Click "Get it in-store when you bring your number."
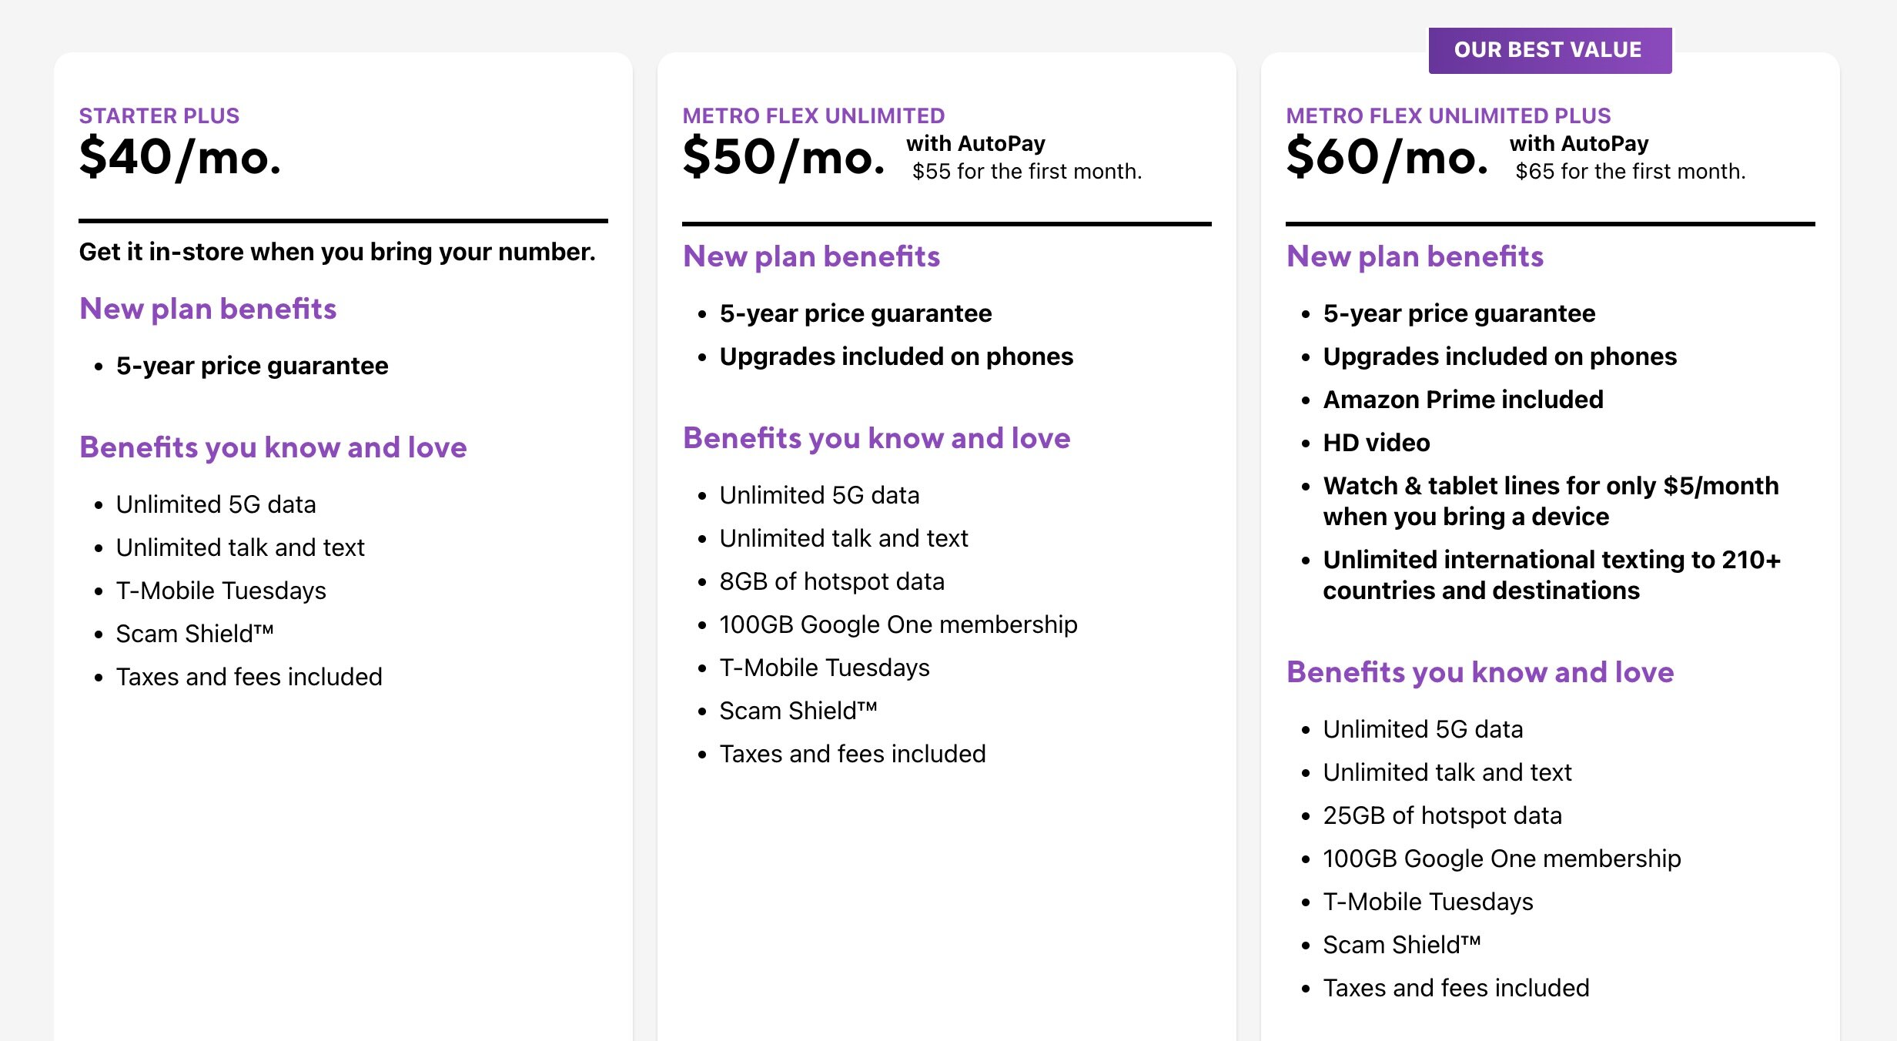 pos(337,252)
